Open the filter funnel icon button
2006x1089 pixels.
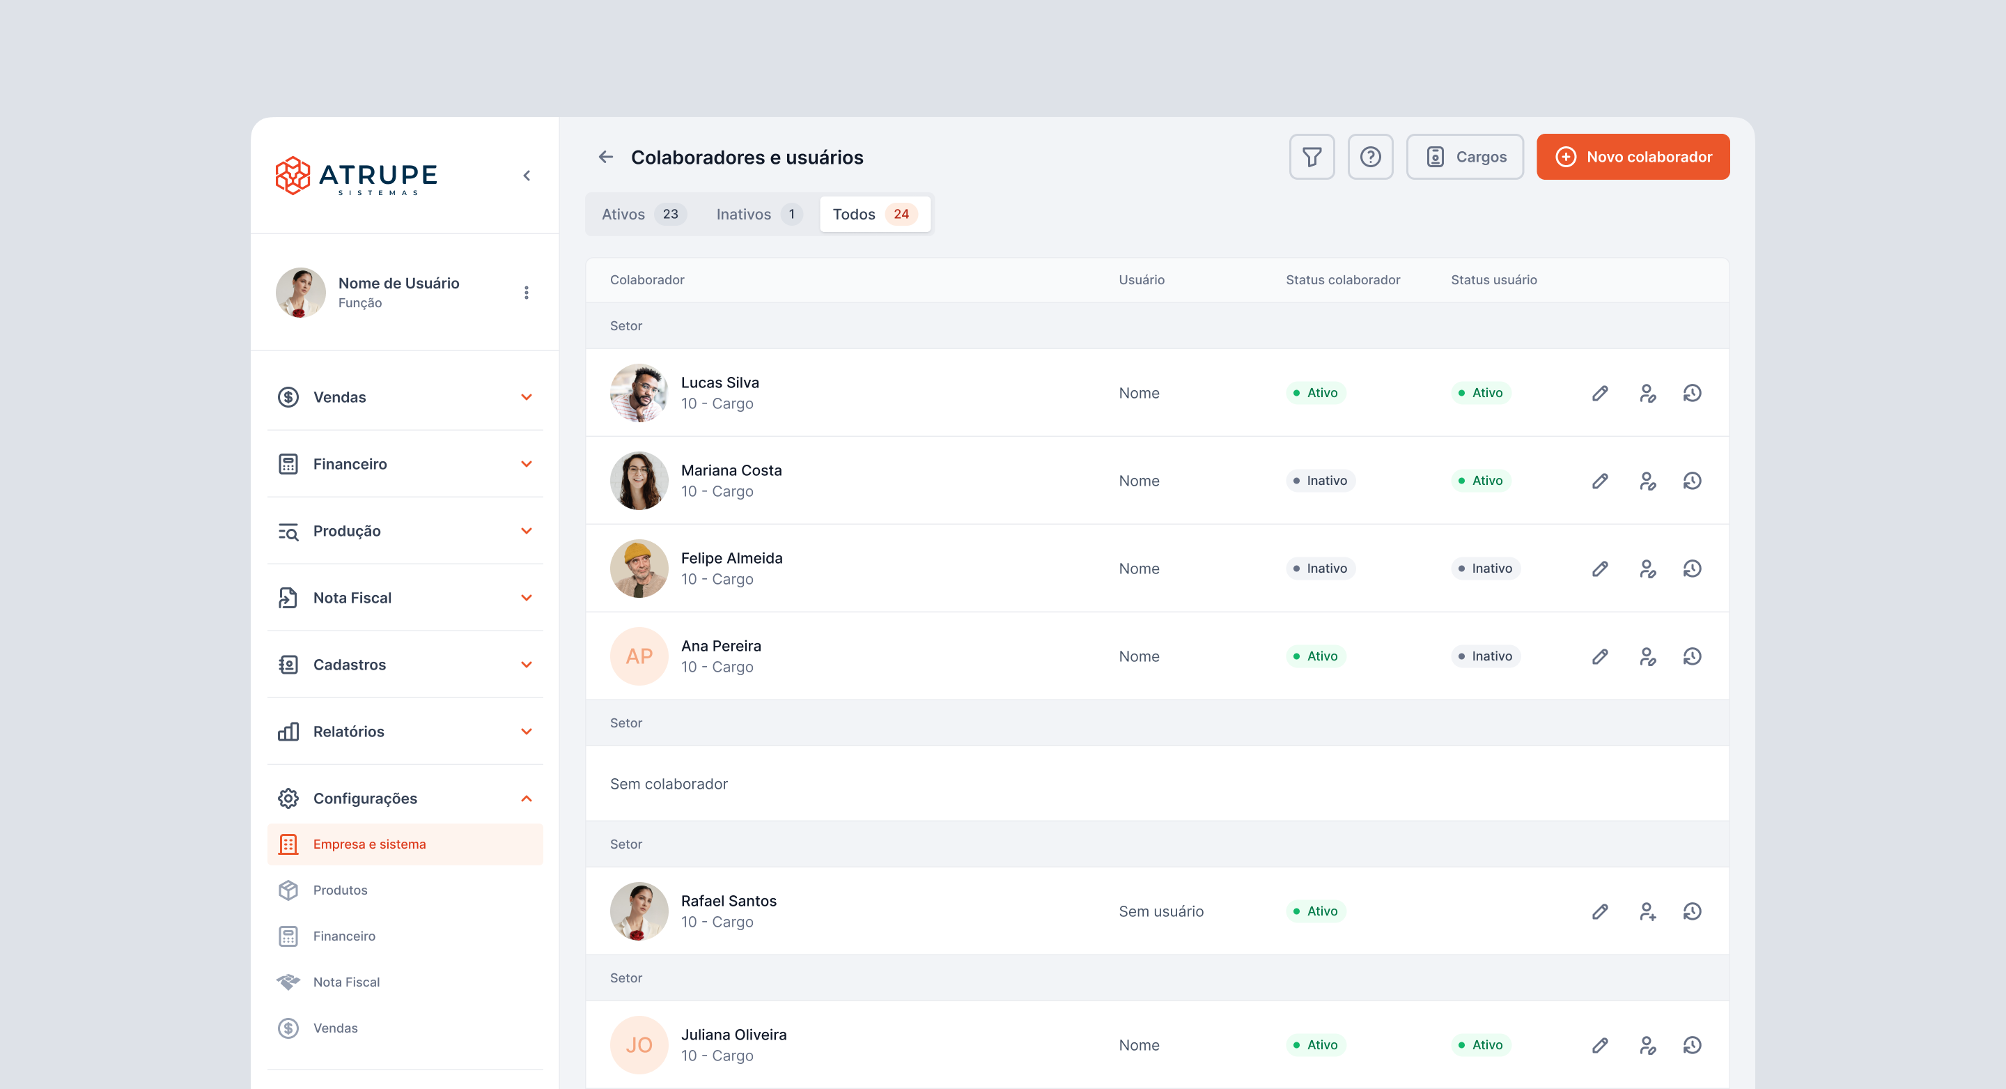click(x=1312, y=157)
